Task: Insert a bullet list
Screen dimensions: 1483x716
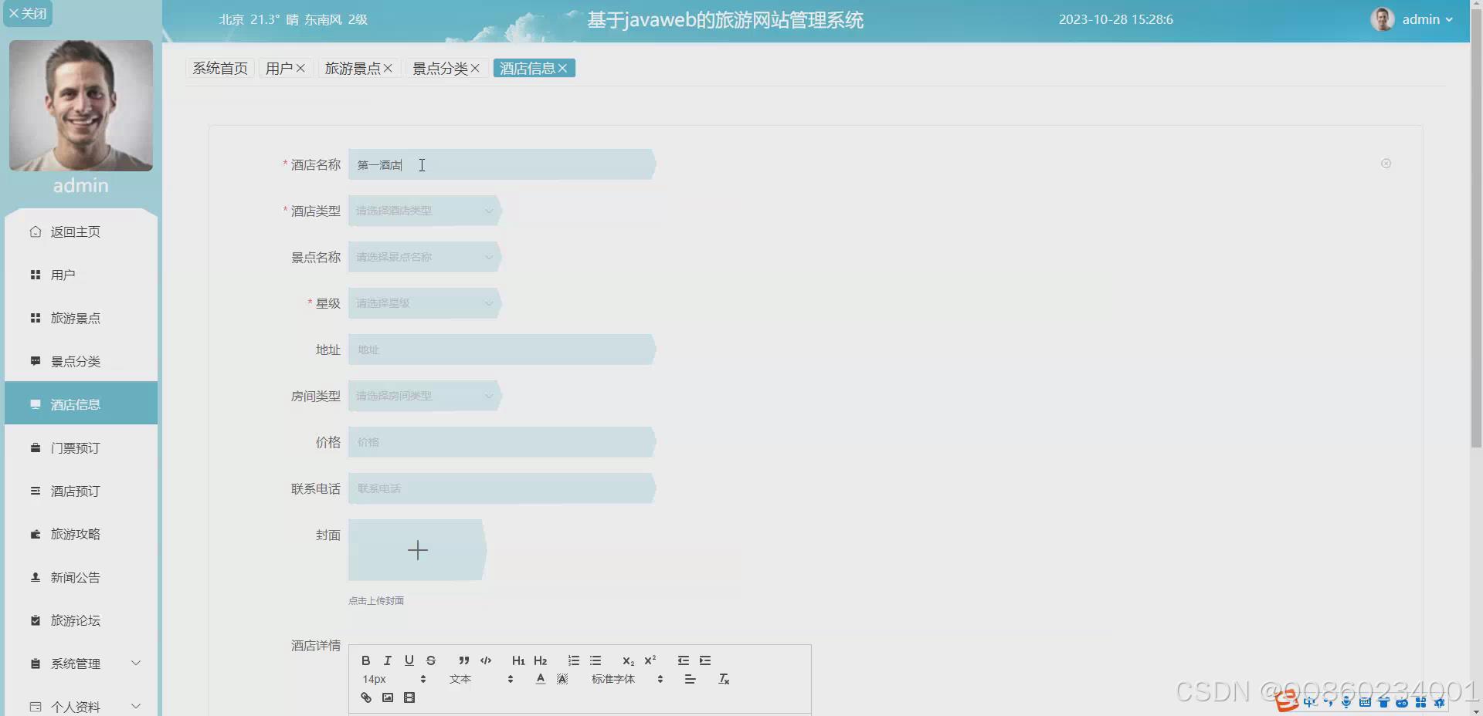Action: point(596,660)
